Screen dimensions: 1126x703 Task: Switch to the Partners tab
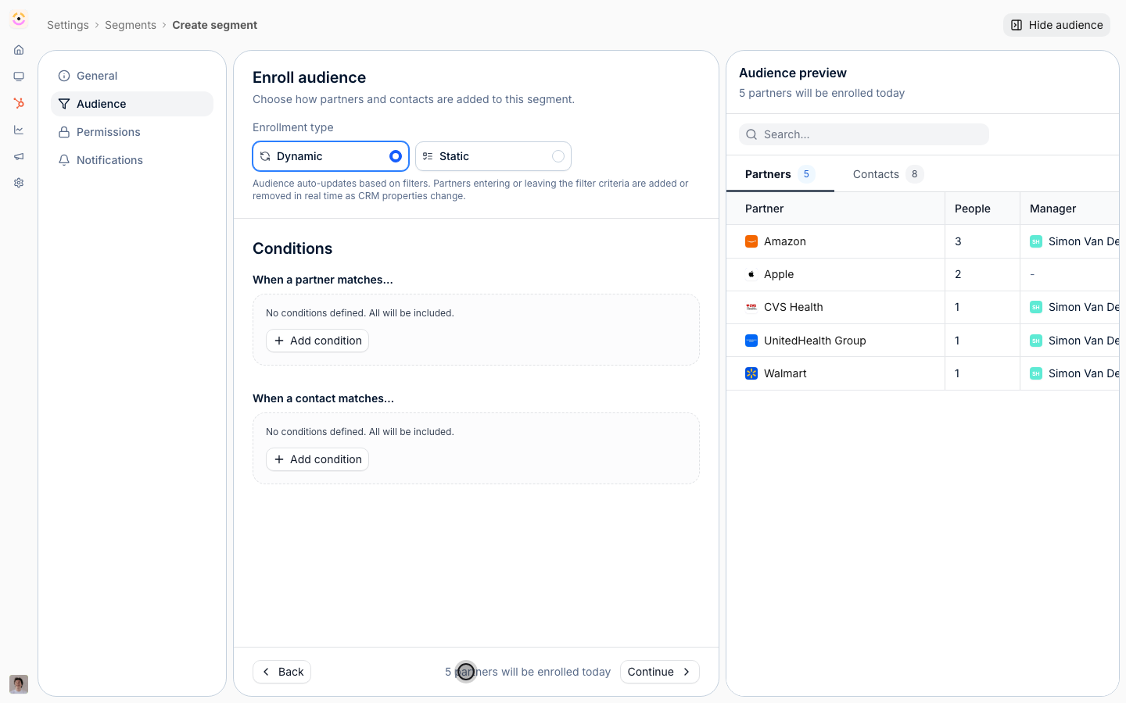coord(780,174)
